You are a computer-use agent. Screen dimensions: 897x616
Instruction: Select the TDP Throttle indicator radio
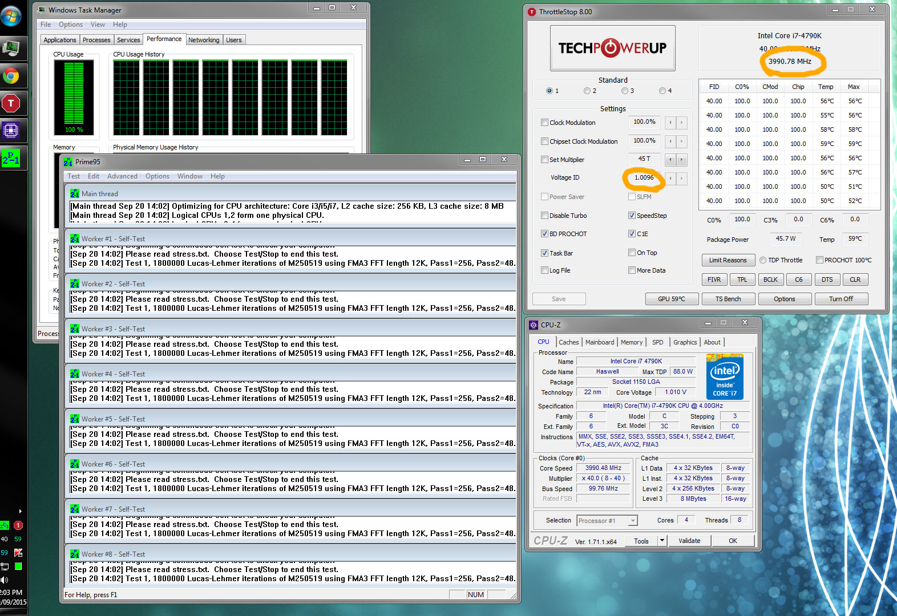(763, 260)
